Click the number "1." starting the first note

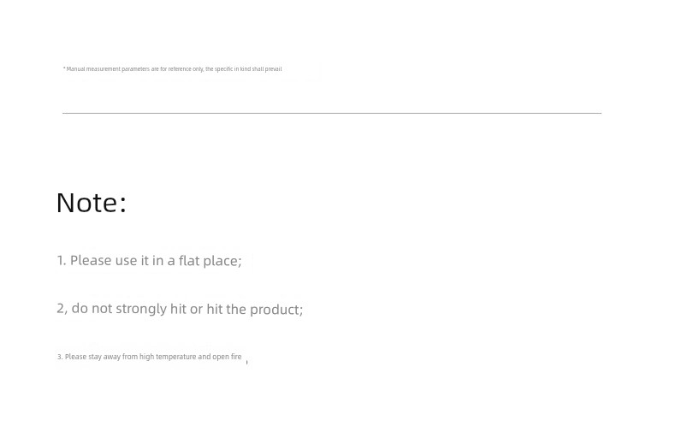(x=62, y=260)
